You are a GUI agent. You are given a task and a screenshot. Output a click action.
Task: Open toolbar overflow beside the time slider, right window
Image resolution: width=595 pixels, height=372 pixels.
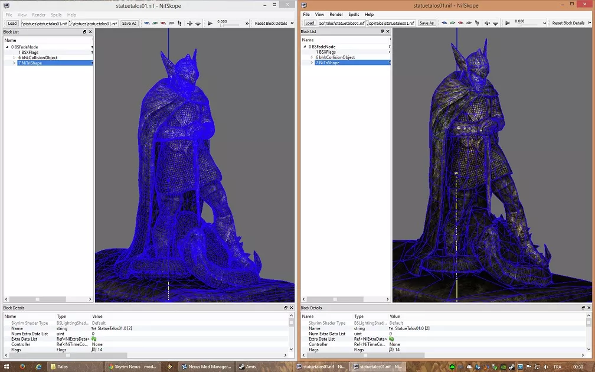point(544,23)
